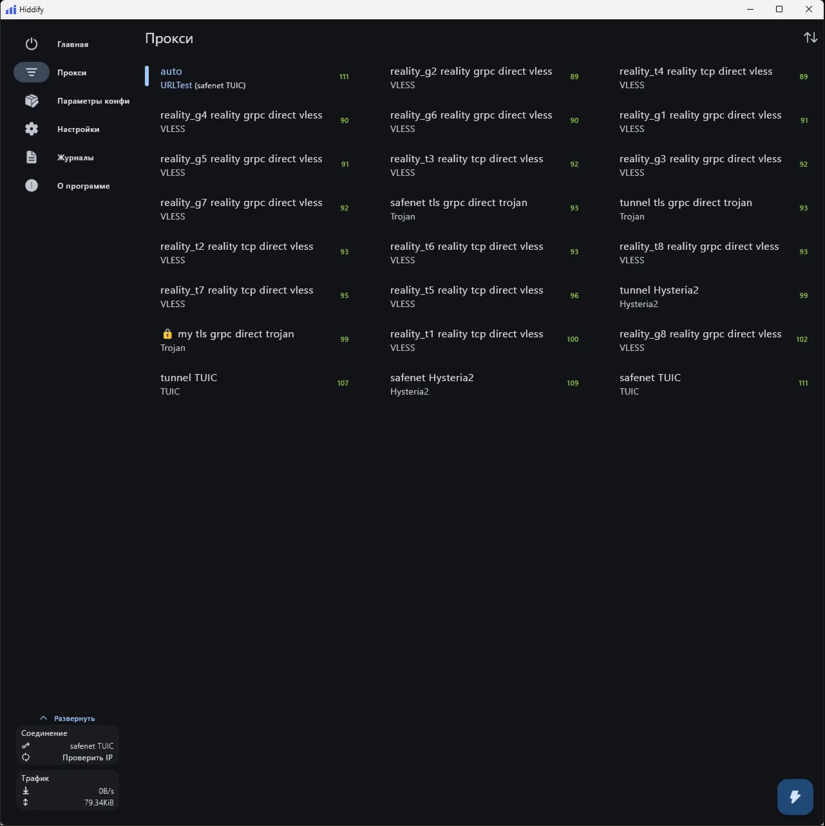Open Настройки gear icon

(32, 129)
